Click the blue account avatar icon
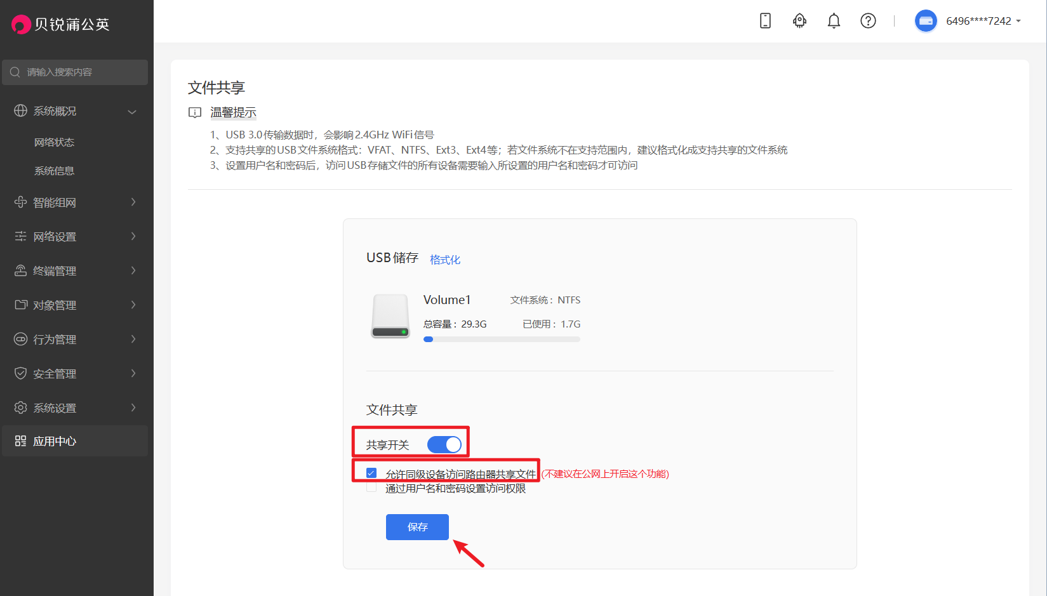Screen dimensions: 1047x596 (x=926, y=21)
